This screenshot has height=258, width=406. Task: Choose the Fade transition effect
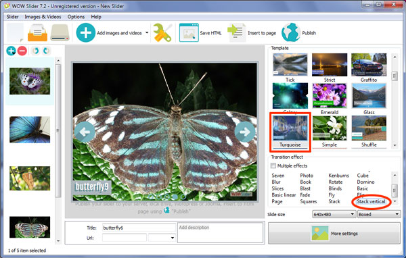305,195
